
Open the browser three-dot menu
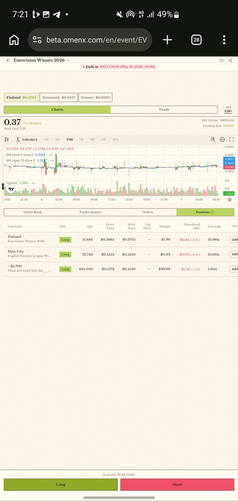(225, 40)
